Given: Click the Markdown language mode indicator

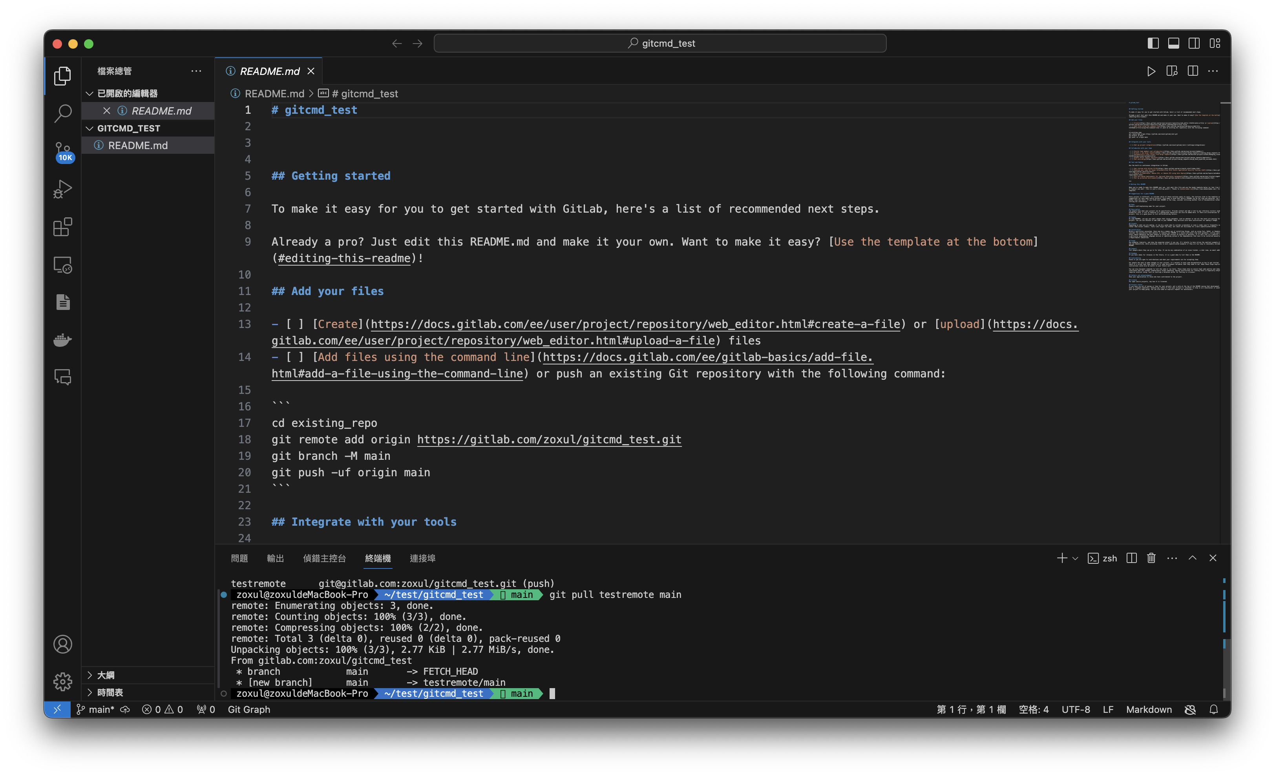Looking at the screenshot, I should coord(1148,709).
